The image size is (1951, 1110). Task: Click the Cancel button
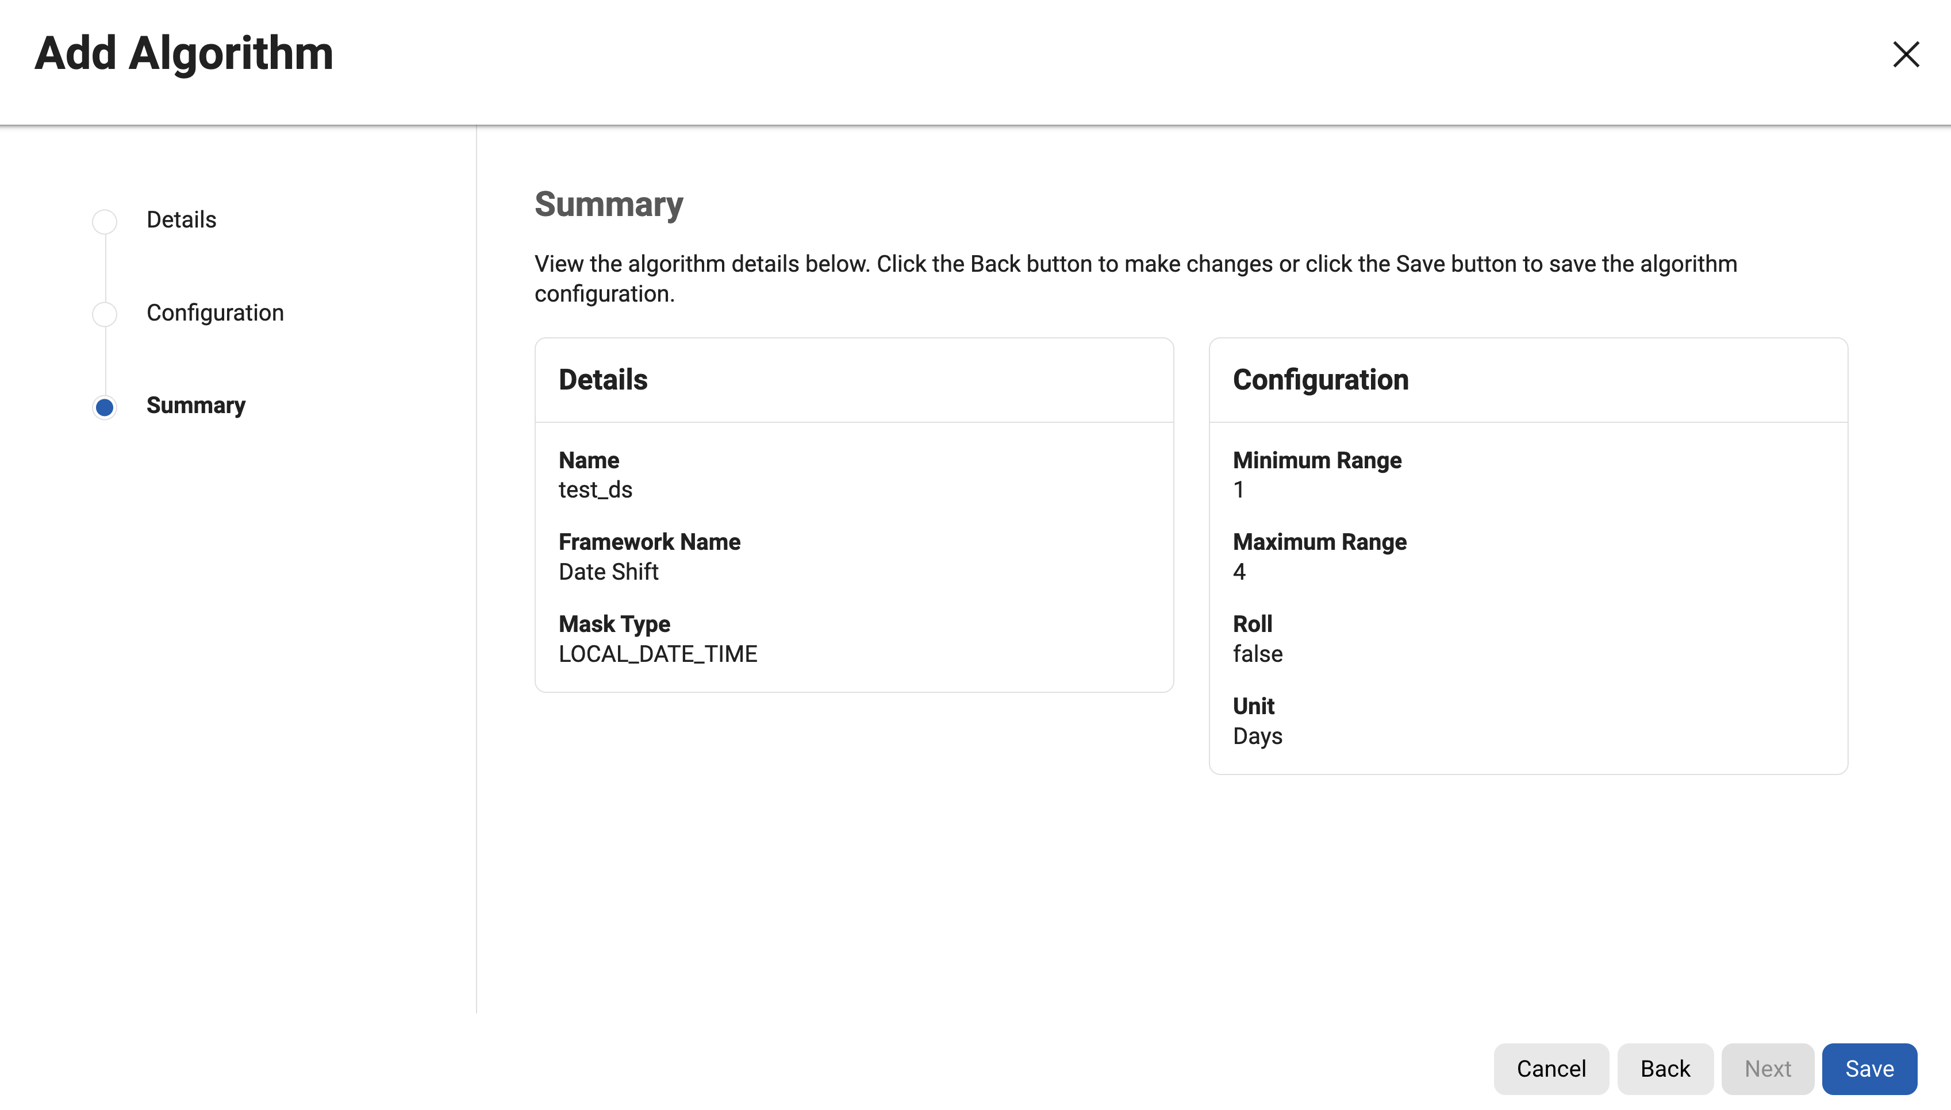point(1550,1068)
